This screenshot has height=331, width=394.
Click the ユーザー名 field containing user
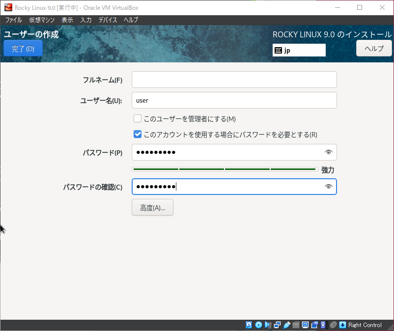click(x=234, y=100)
